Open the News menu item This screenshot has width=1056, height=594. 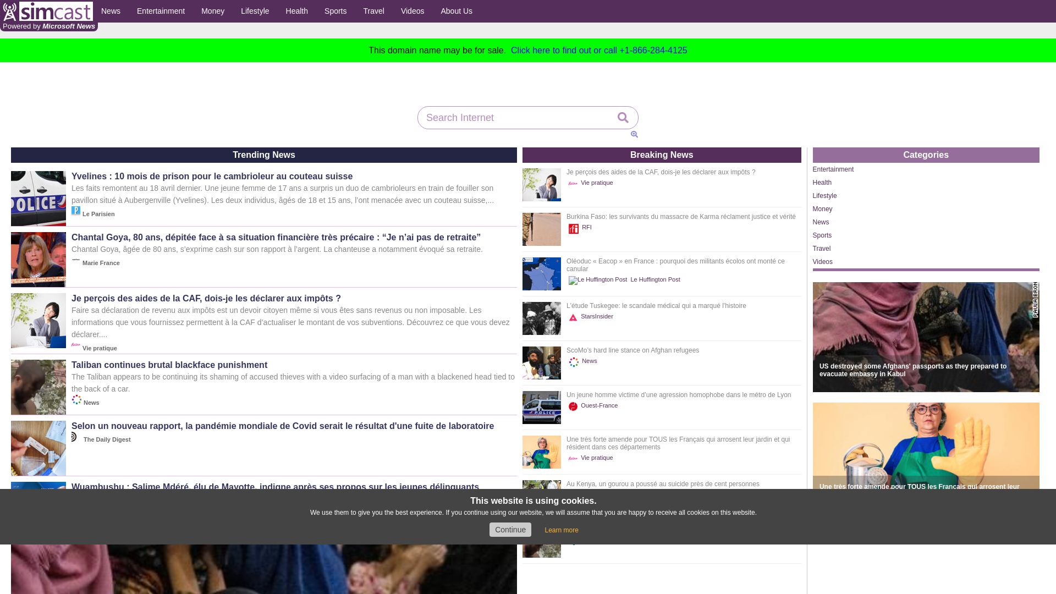[x=111, y=11]
